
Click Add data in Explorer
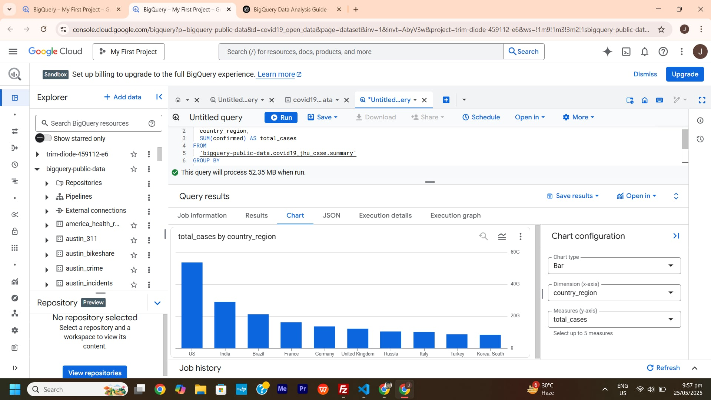(123, 97)
